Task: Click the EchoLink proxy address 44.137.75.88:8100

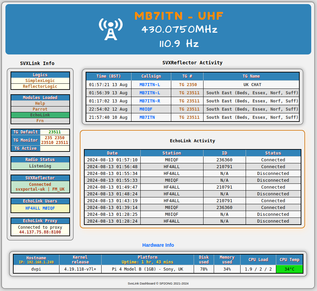Action: [40, 232]
